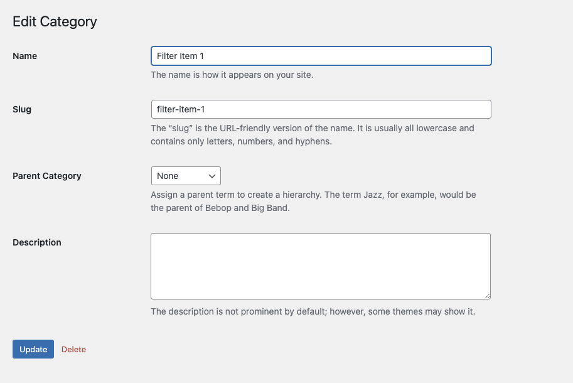Click the Parent Category label
The image size is (573, 383).
coord(47,176)
